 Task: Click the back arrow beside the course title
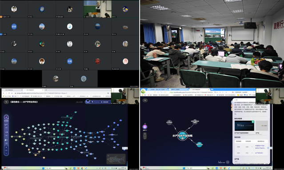[x=6, y=102]
